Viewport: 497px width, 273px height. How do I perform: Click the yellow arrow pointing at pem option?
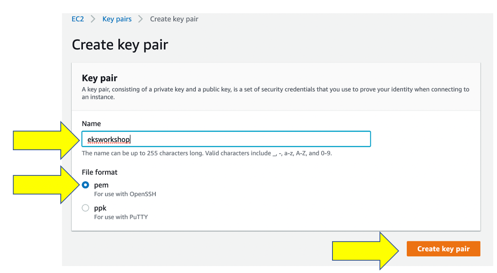(46, 185)
